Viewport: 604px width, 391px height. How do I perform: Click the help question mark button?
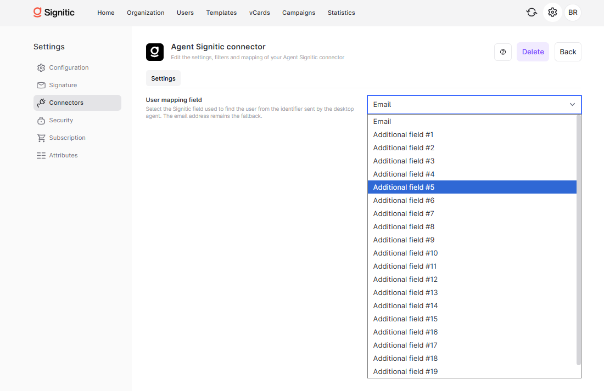pyautogui.click(x=502, y=52)
